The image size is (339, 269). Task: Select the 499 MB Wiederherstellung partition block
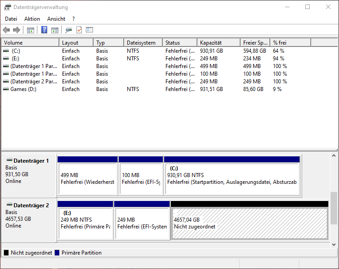click(x=88, y=176)
